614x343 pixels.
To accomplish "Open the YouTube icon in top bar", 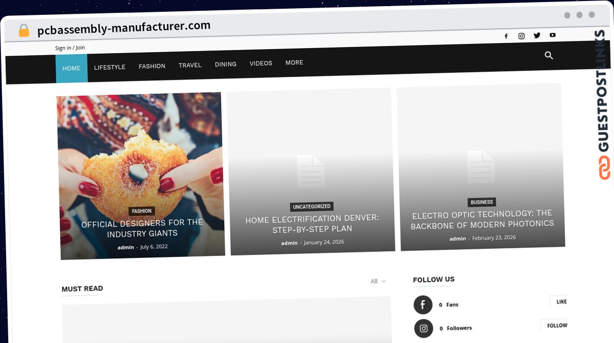I will click(553, 35).
